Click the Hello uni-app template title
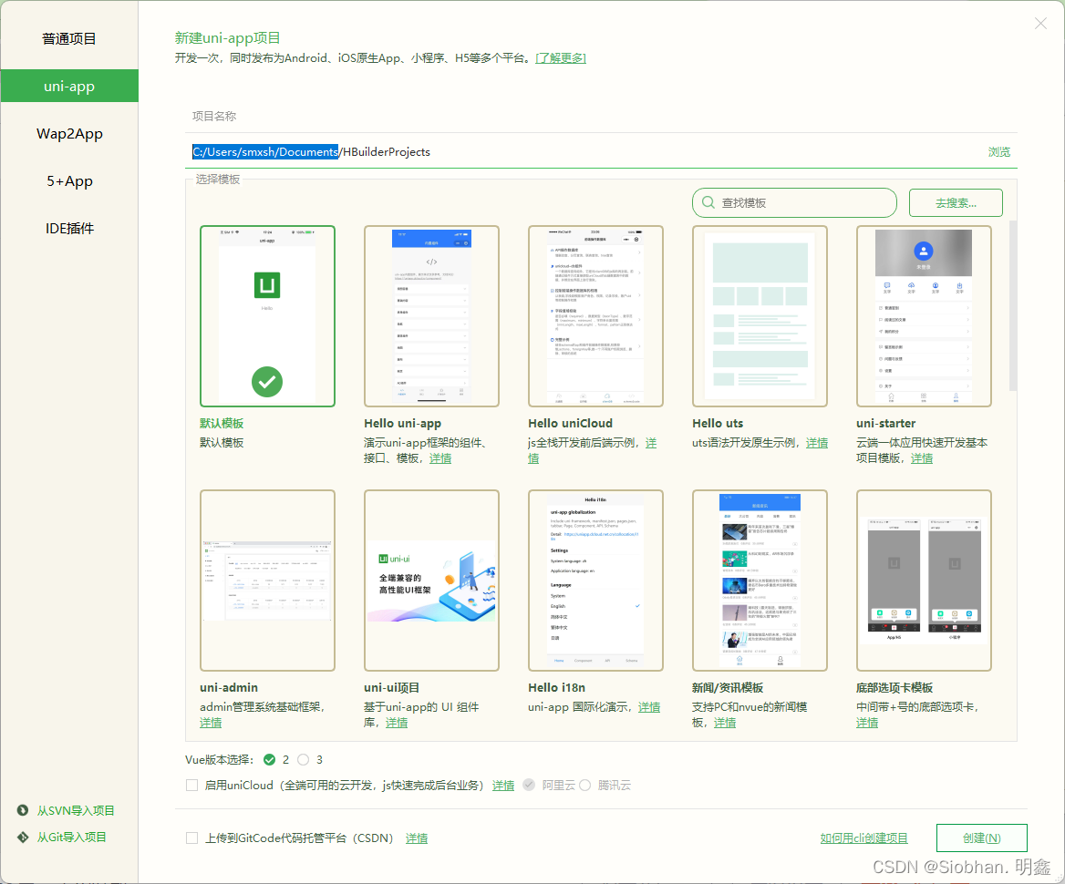Image resolution: width=1065 pixels, height=884 pixels. 403,423
